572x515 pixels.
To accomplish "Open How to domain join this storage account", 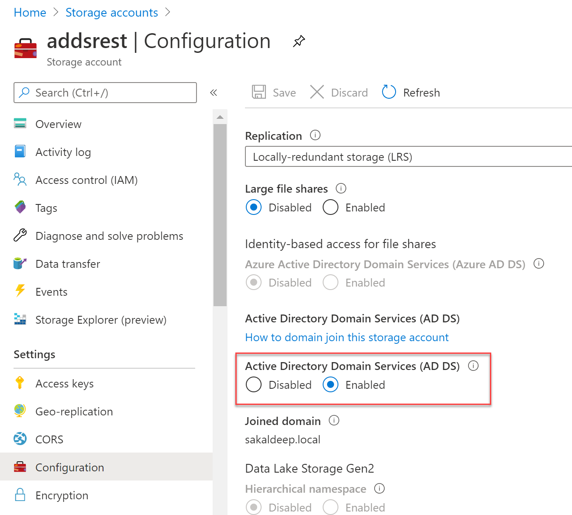I will [x=347, y=337].
